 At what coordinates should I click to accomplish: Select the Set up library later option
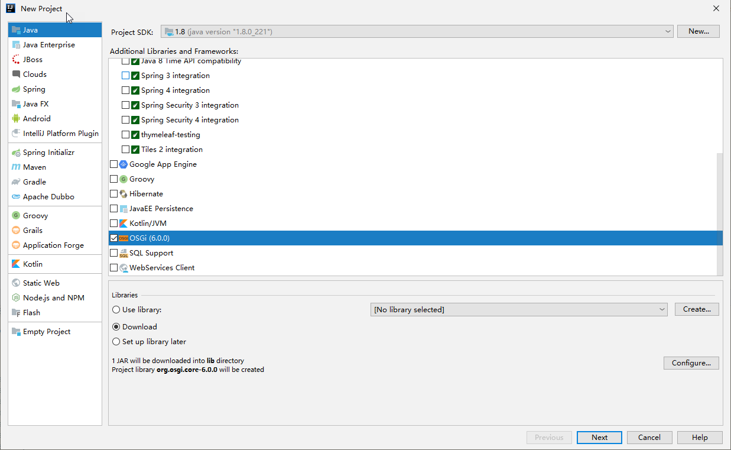tap(116, 342)
